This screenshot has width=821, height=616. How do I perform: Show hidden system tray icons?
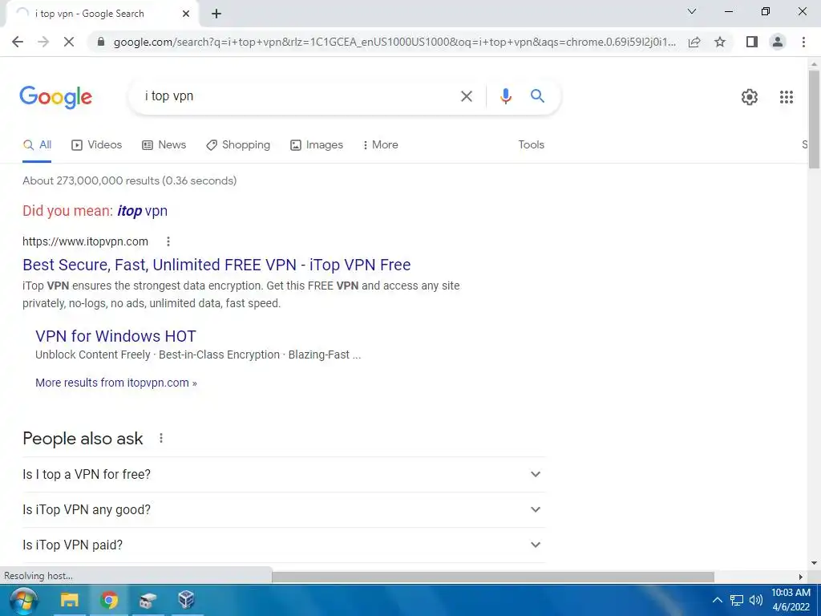717,600
